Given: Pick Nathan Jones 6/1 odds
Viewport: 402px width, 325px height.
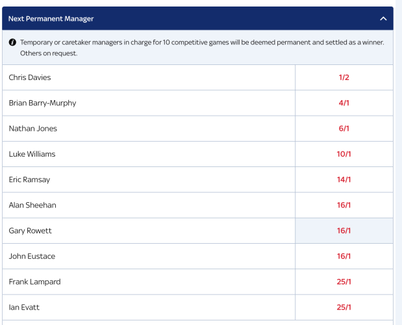Looking at the screenshot, I should pyautogui.click(x=344, y=129).
